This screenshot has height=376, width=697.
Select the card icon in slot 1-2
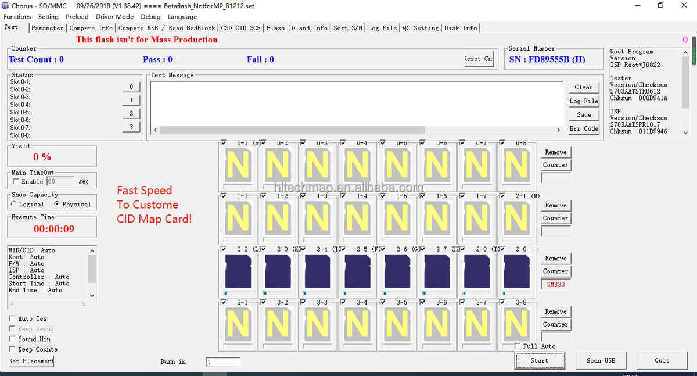tap(278, 217)
